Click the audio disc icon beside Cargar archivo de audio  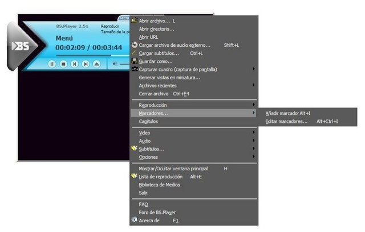[135, 45]
